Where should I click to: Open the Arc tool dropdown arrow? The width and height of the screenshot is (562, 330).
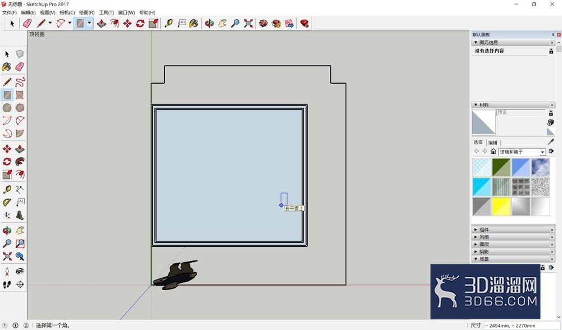coord(70,23)
